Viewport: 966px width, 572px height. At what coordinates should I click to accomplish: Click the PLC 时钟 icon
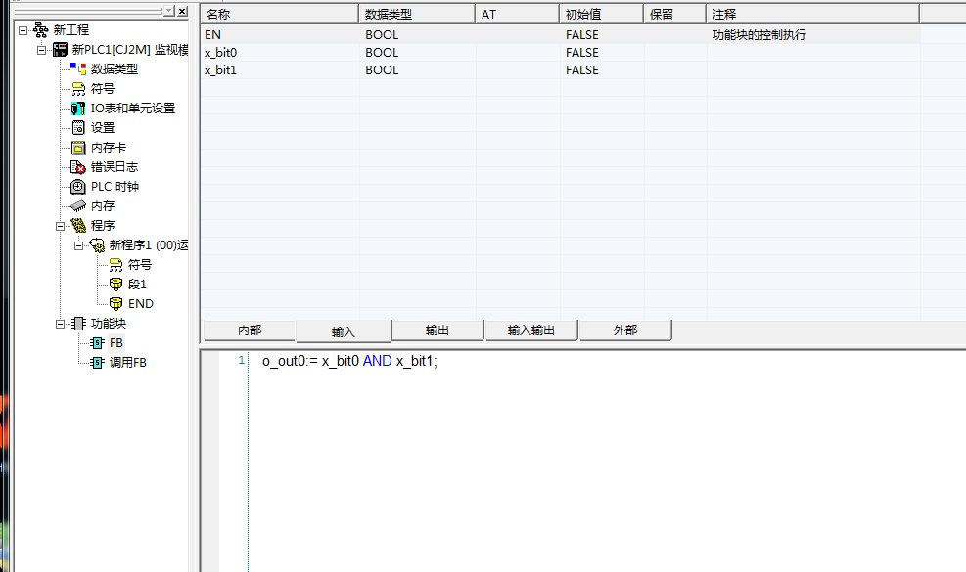pos(78,186)
